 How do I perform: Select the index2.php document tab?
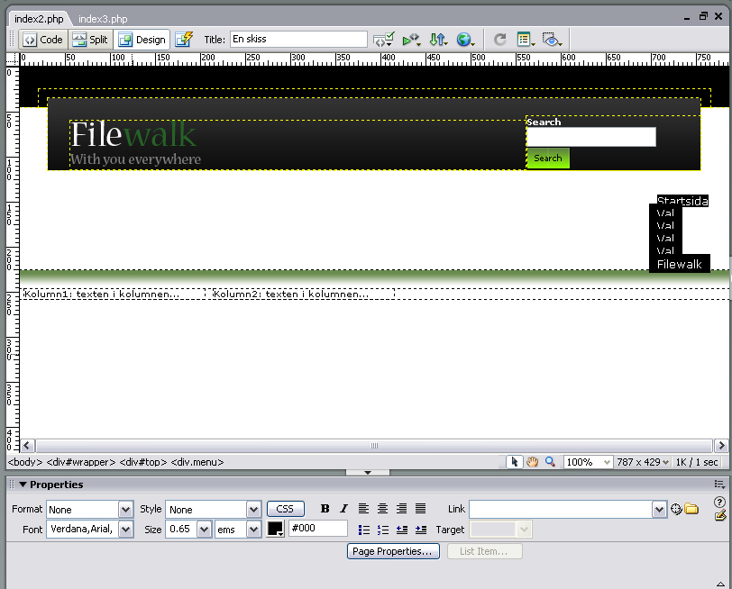coord(39,19)
